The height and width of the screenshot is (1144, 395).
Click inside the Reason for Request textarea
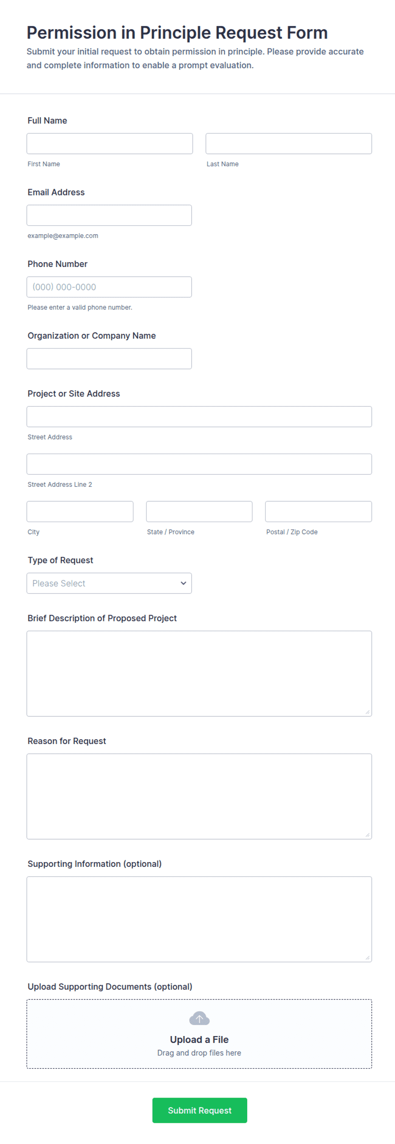[199, 796]
